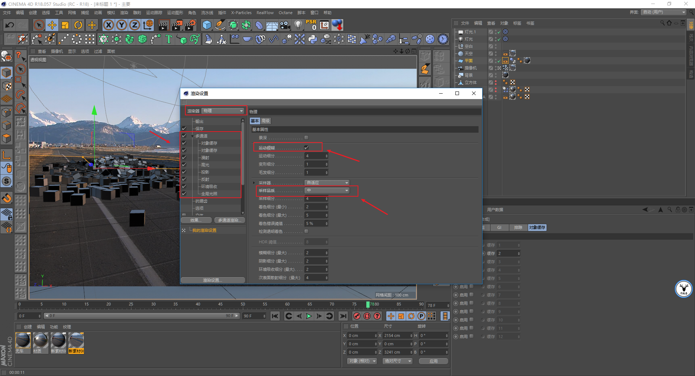Click the 运动细分 stepper arrows
Image resolution: width=695 pixels, height=376 pixels.
327,156
